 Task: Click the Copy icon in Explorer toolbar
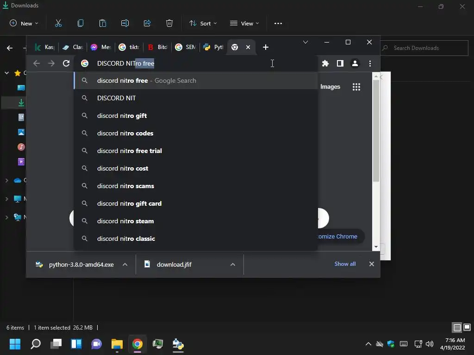[81, 23]
